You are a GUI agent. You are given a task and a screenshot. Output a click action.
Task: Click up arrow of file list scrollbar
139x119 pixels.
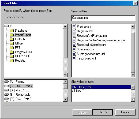click(x=133, y=26)
